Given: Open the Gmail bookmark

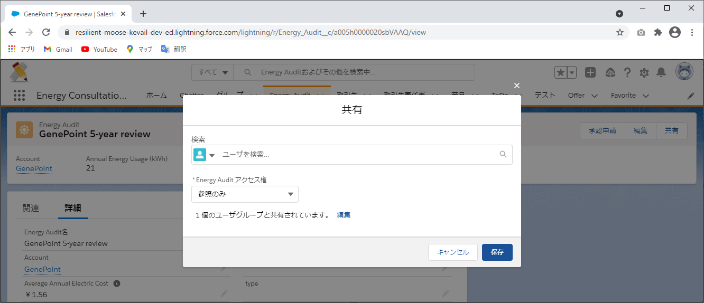Looking at the screenshot, I should click(58, 49).
